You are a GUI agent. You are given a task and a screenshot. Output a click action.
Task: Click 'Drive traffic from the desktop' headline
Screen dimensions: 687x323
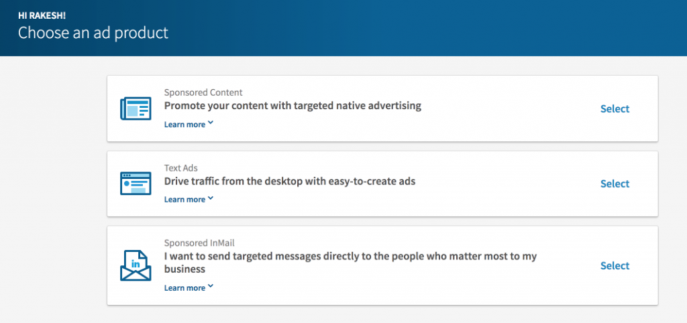tap(290, 181)
